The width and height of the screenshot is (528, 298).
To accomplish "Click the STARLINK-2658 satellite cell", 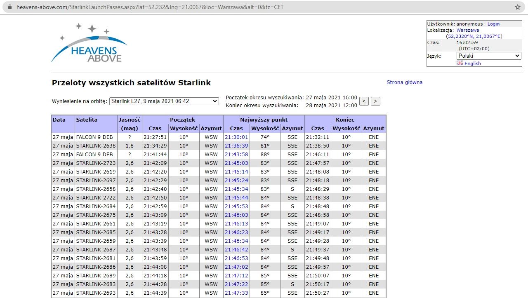I will coord(96,189).
